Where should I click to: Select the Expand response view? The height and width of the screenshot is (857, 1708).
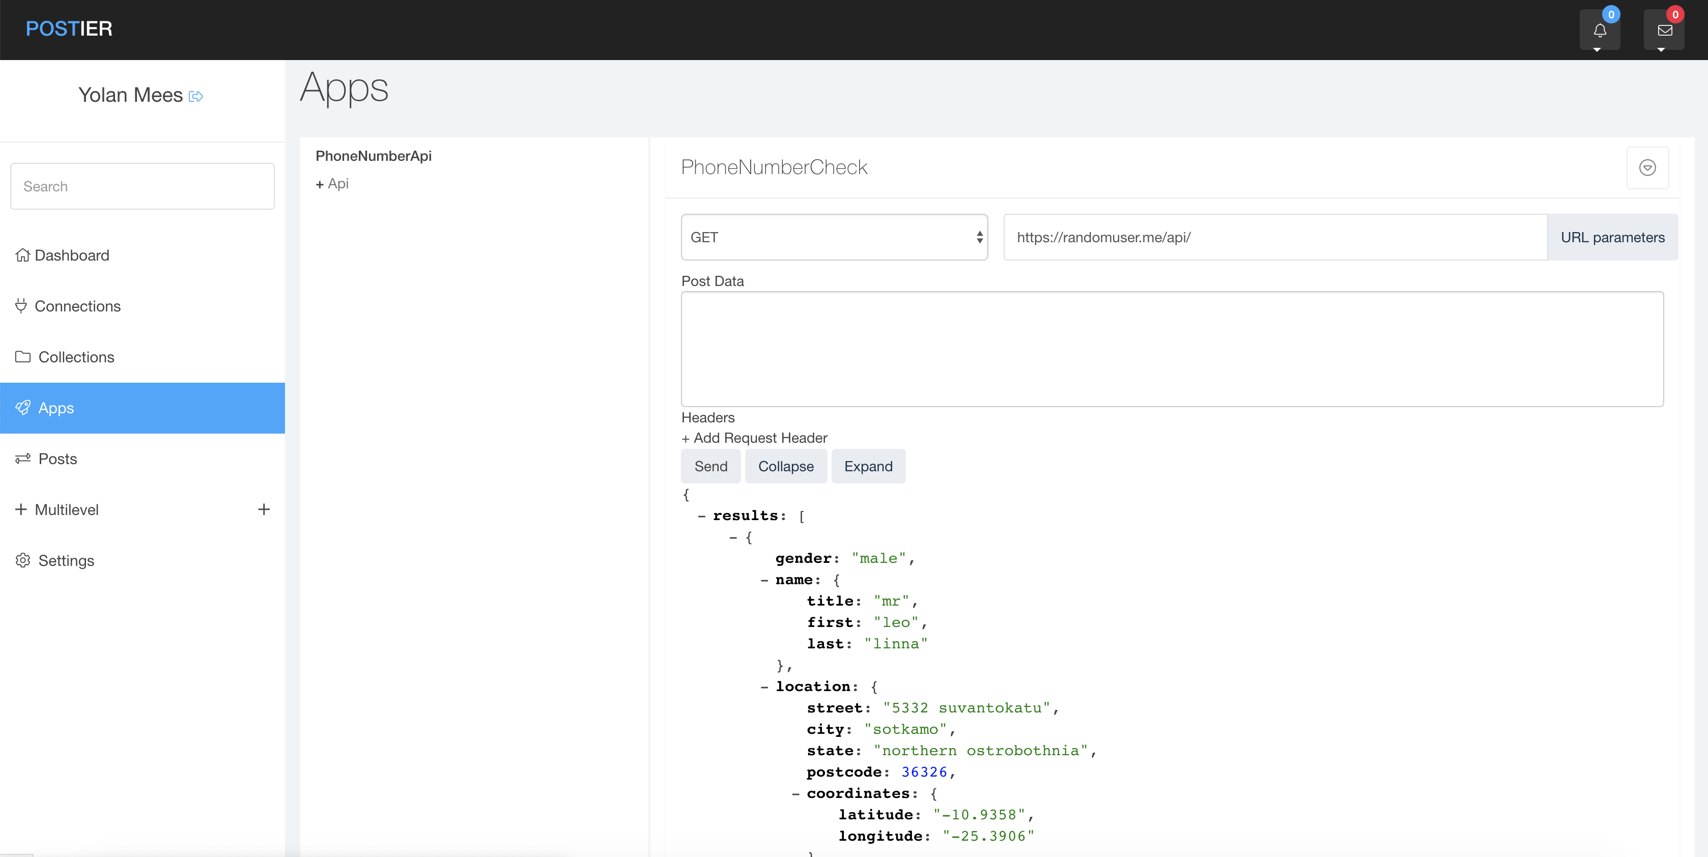point(868,466)
